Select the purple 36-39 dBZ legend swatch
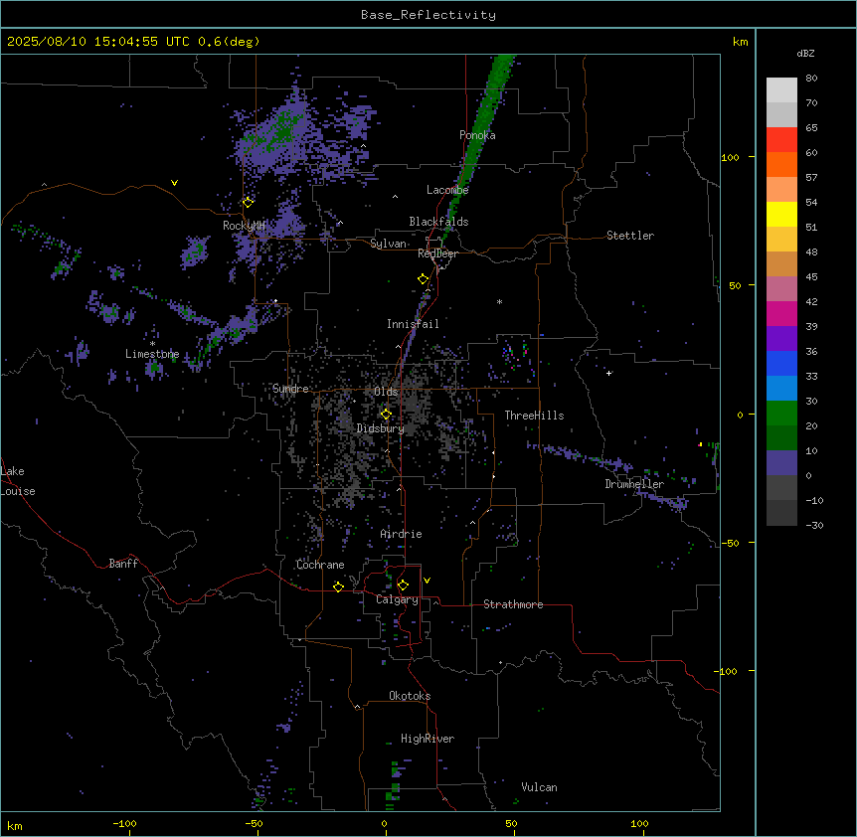This screenshot has width=857, height=837. tap(781, 339)
